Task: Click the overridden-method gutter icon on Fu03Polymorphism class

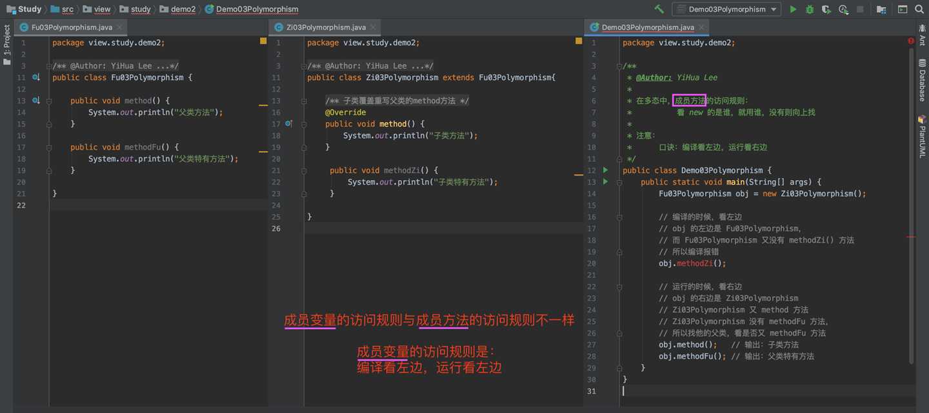Action: point(36,77)
